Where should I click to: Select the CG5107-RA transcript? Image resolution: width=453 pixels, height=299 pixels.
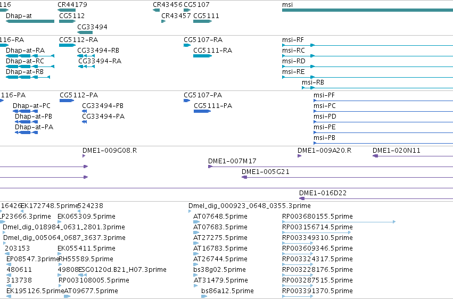[x=187, y=45]
